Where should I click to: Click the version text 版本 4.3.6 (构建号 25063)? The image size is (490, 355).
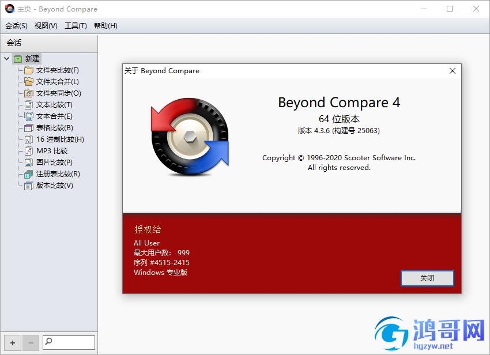click(339, 131)
